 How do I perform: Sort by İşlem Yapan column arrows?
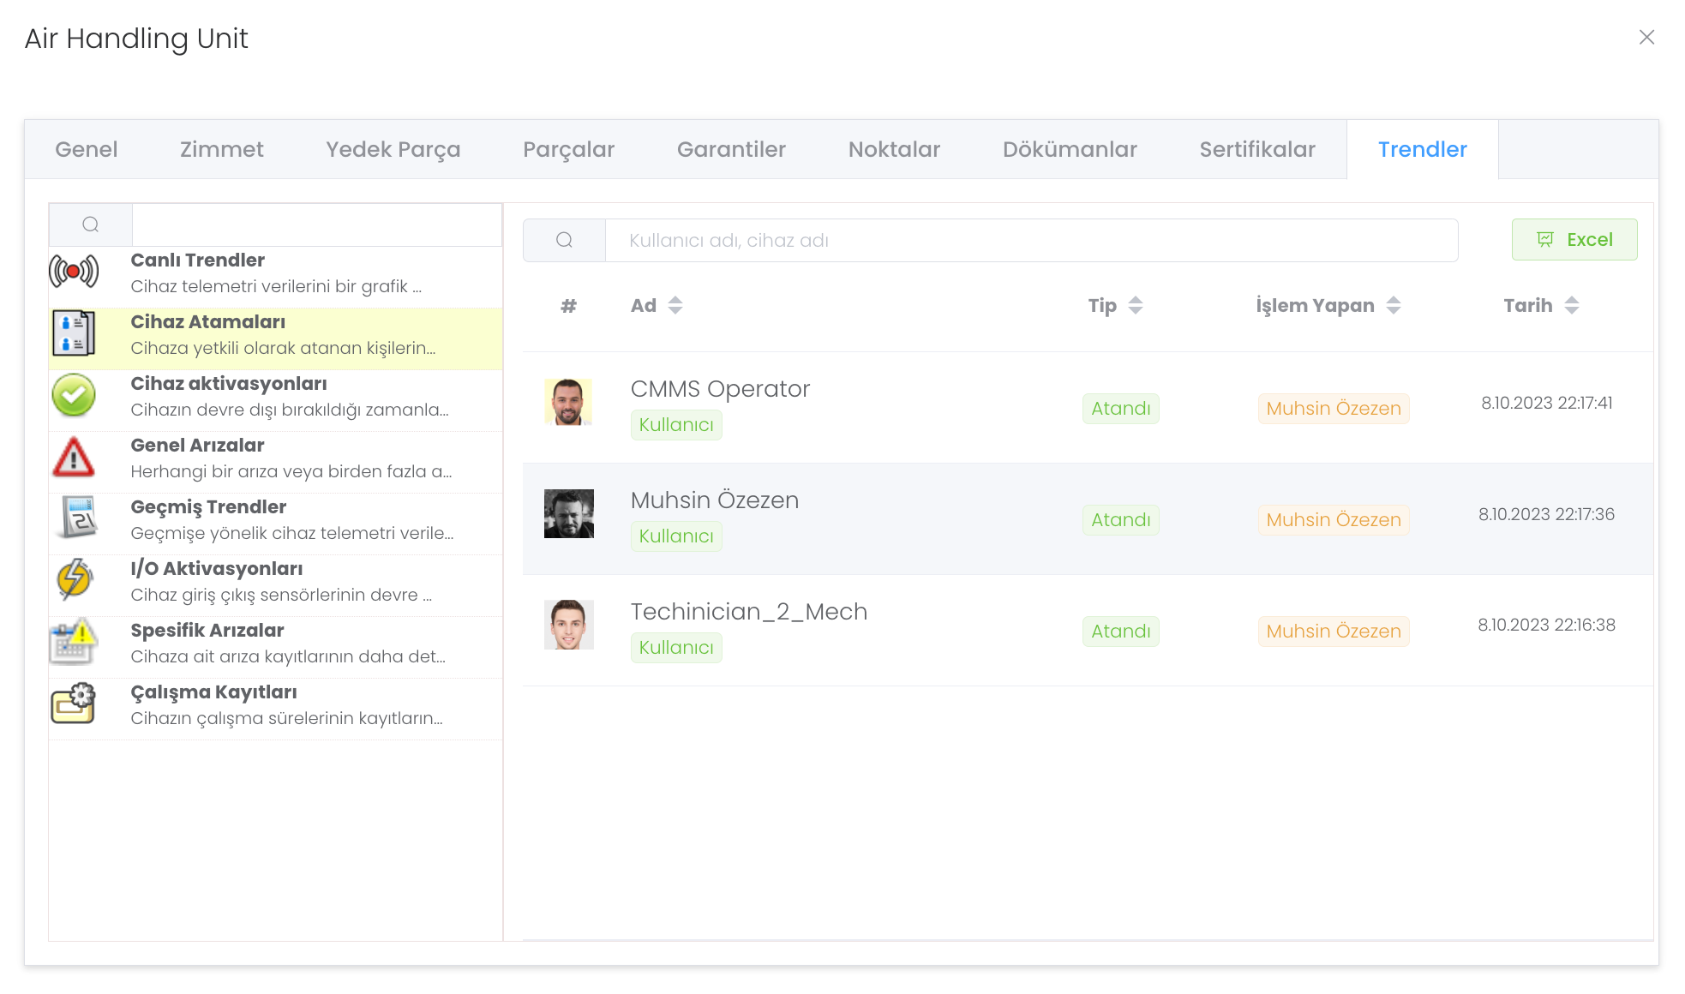pyautogui.click(x=1394, y=305)
